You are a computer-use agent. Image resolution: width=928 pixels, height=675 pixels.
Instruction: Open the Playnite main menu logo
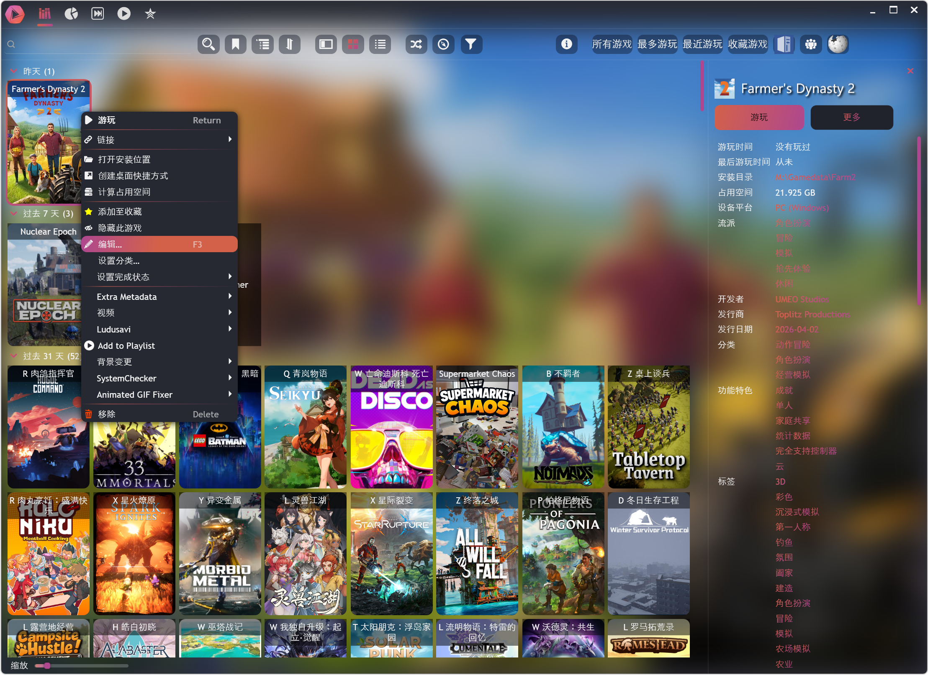15,14
